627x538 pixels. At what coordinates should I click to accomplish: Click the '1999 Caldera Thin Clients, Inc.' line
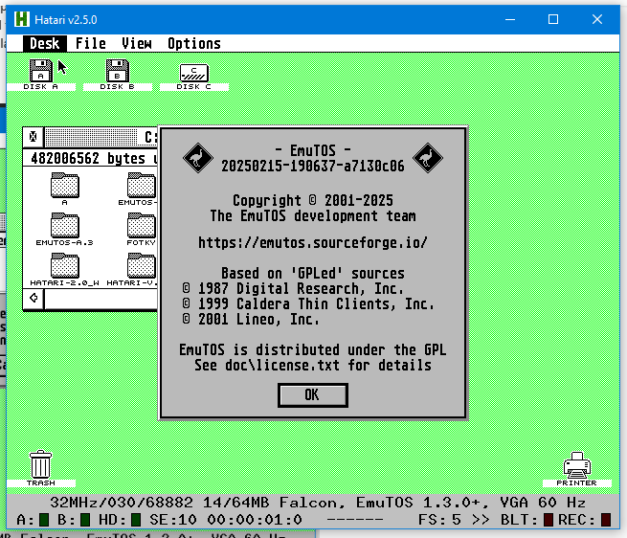click(x=308, y=304)
